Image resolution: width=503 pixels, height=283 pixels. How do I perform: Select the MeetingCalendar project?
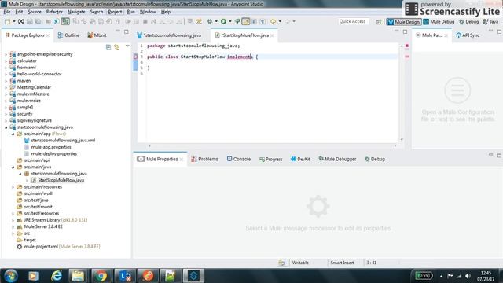[x=34, y=87]
